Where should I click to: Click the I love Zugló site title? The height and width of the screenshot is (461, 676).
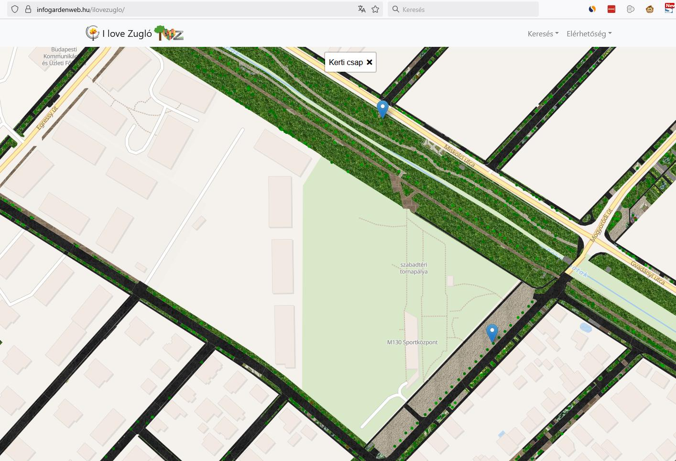127,33
